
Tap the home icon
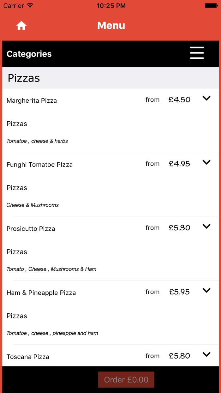click(21, 26)
